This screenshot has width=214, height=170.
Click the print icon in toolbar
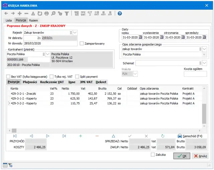(x=46, y=13)
